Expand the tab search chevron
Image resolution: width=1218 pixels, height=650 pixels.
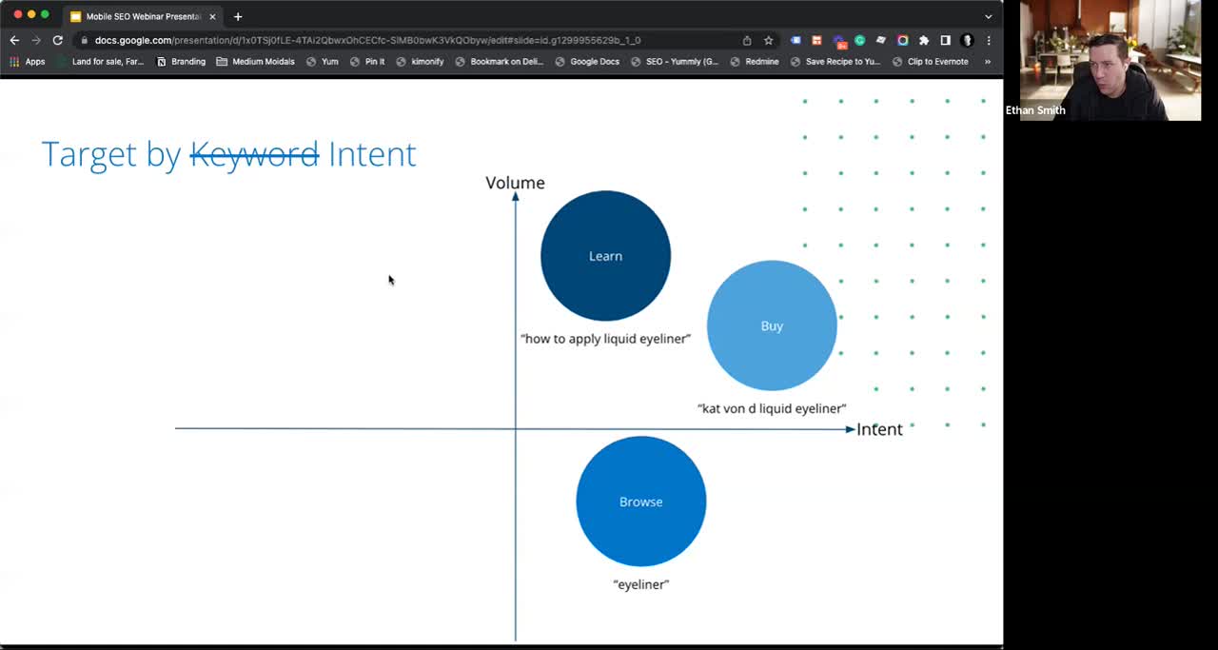click(x=988, y=16)
